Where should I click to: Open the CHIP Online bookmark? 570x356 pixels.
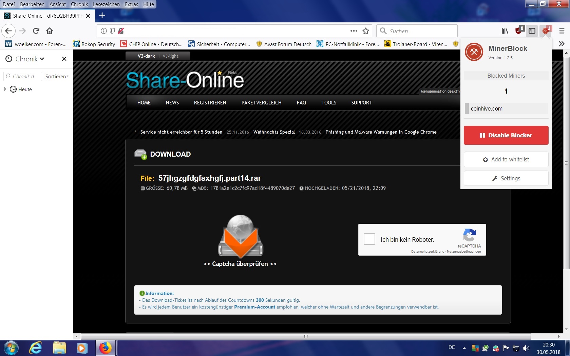pos(151,44)
